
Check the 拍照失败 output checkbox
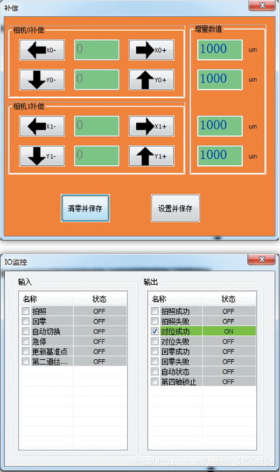155,321
